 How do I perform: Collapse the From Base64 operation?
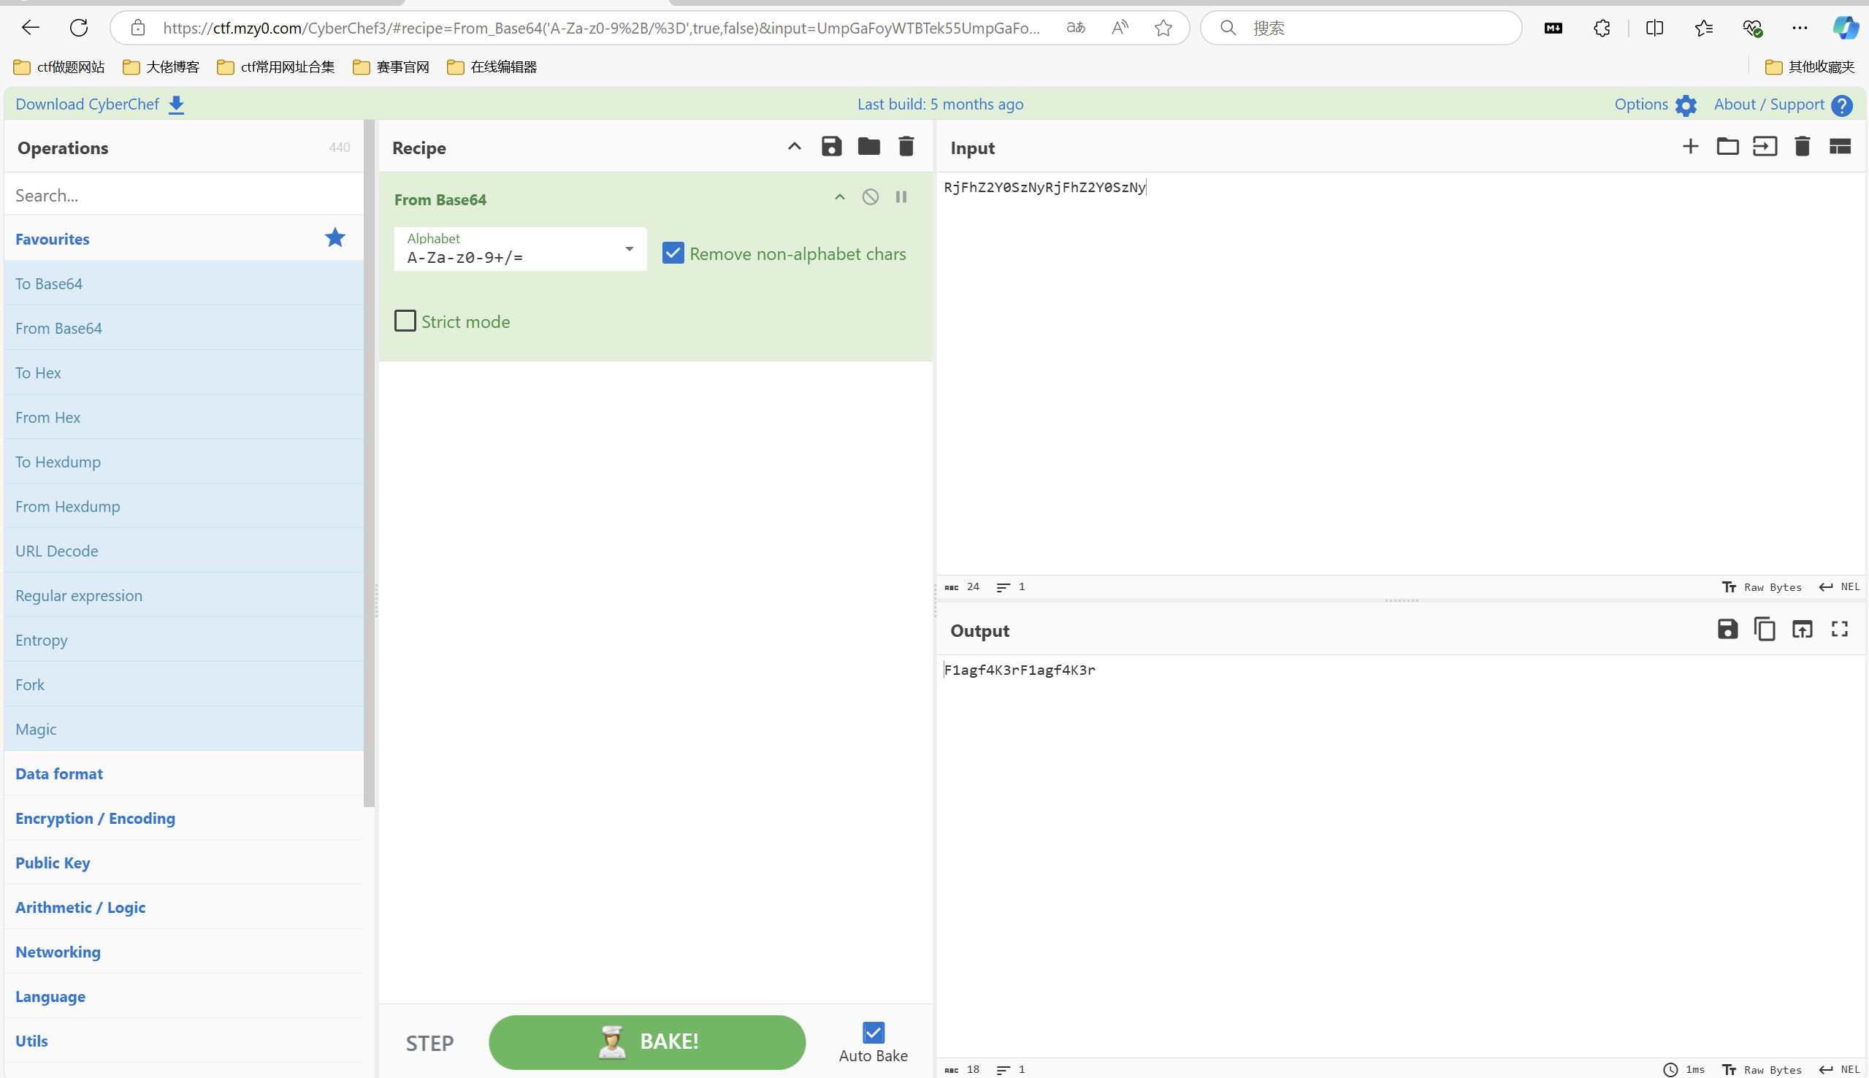tap(839, 197)
